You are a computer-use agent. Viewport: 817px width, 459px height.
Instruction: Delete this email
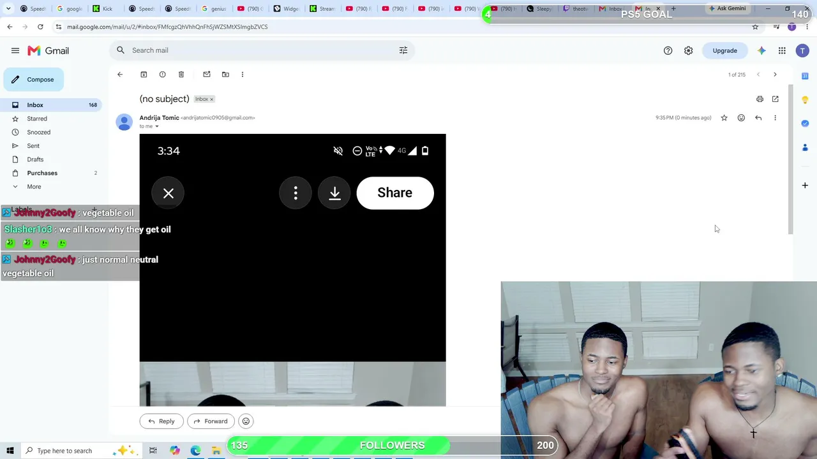point(181,75)
